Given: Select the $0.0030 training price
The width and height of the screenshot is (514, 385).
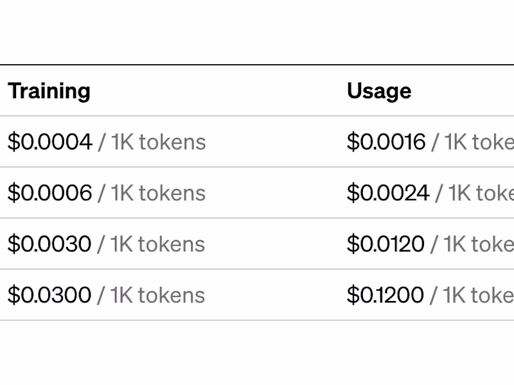Looking at the screenshot, I should [x=49, y=244].
